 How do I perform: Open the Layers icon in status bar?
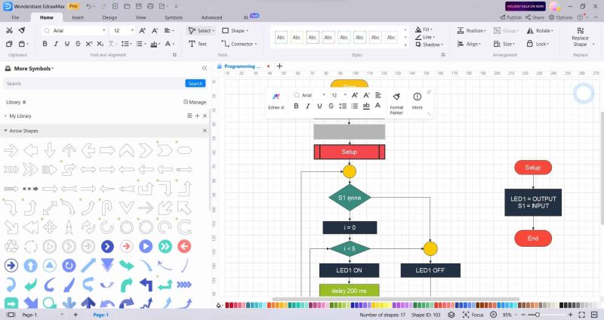pyautogui.click(x=451, y=315)
